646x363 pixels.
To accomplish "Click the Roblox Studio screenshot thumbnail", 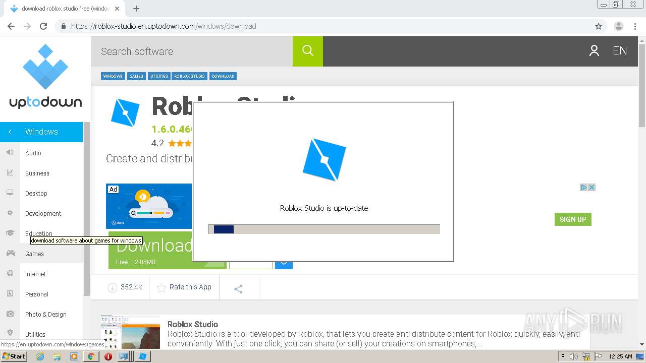I will click(x=130, y=332).
